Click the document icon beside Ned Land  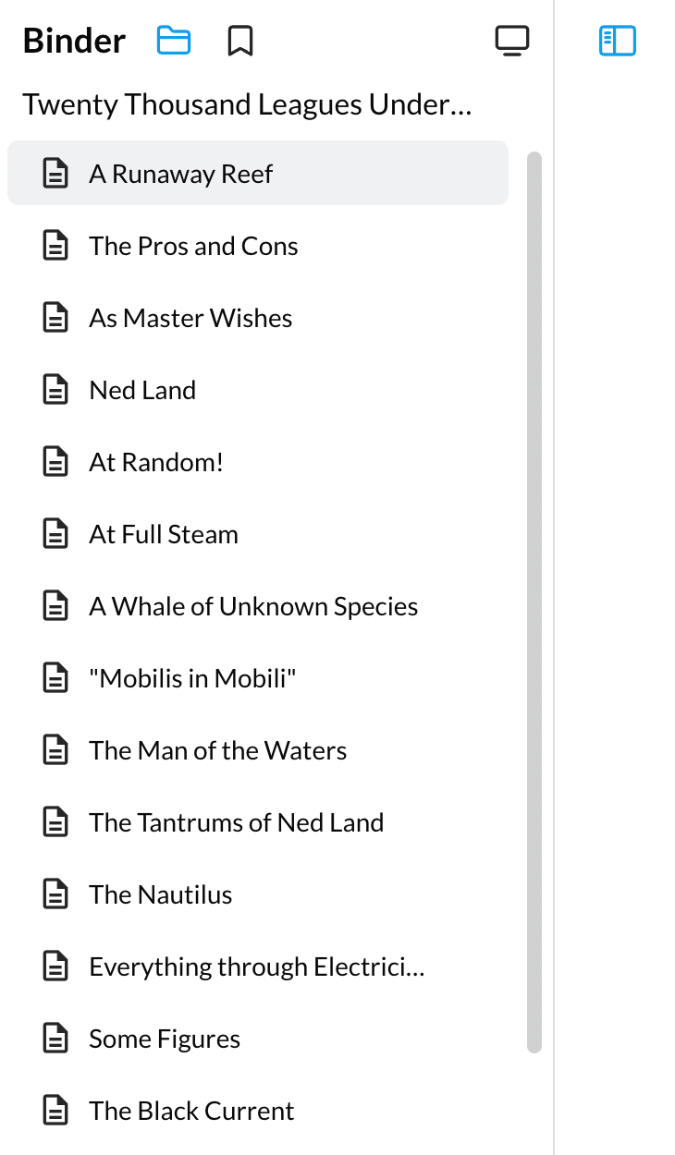click(56, 390)
